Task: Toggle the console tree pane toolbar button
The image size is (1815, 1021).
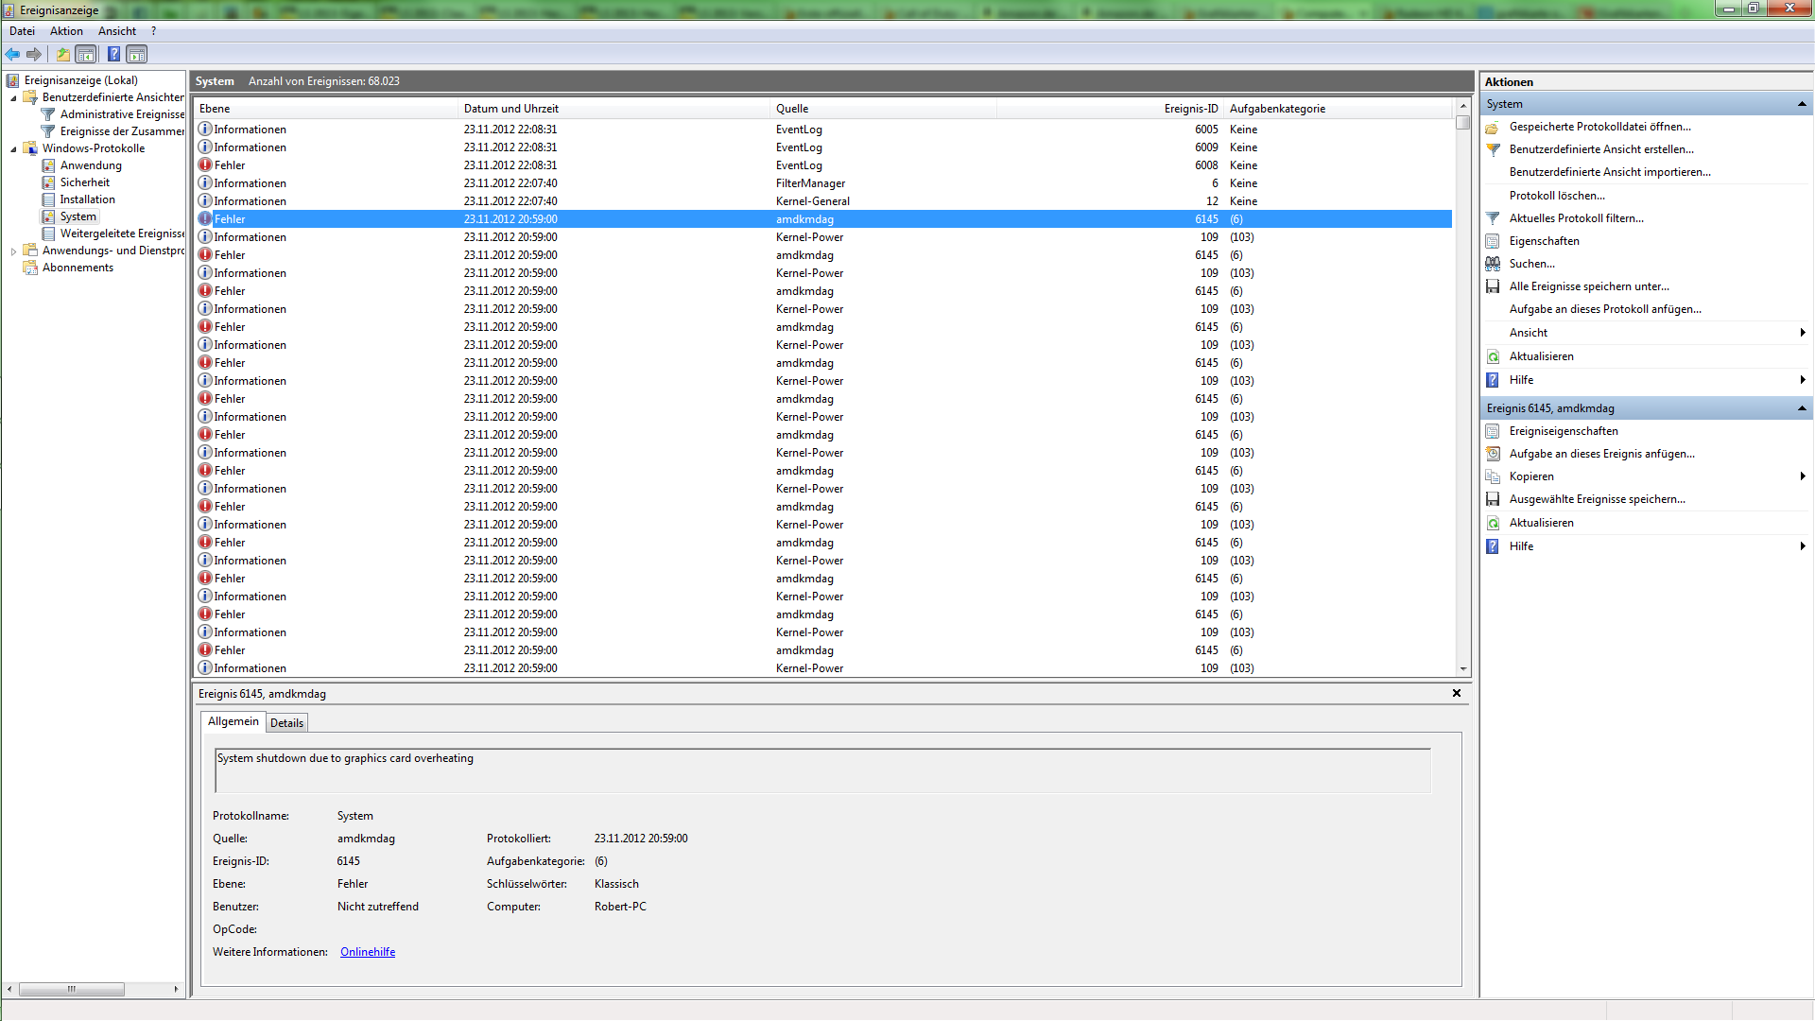Action: 86,54
